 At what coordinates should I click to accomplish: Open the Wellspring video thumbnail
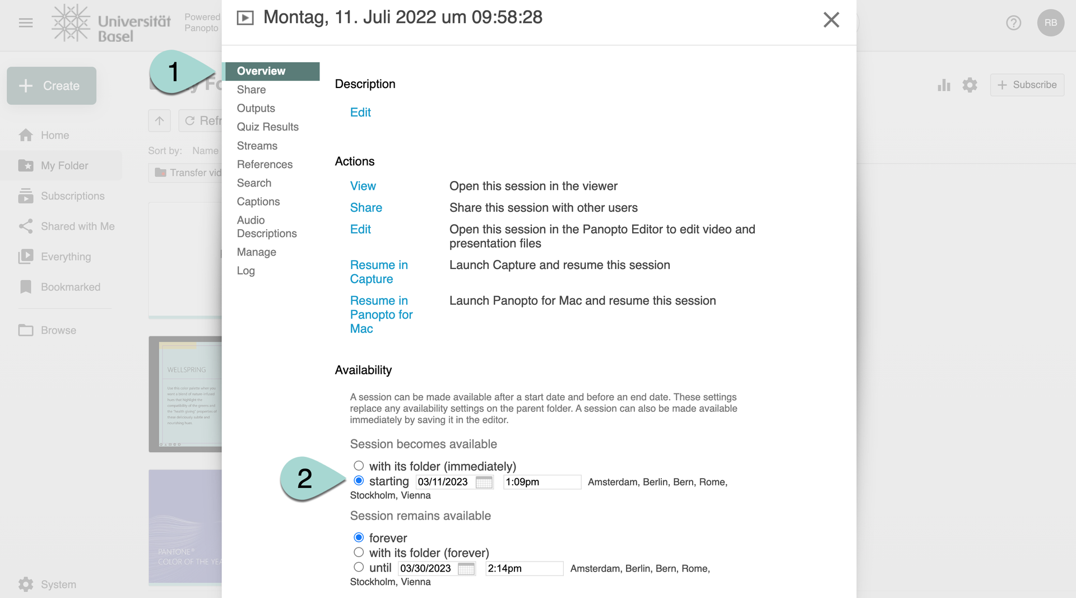pyautogui.click(x=185, y=393)
